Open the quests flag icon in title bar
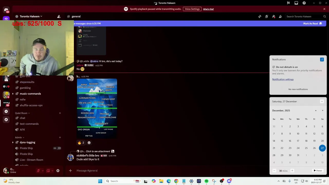This screenshot has height=185, width=329. coord(288,3)
